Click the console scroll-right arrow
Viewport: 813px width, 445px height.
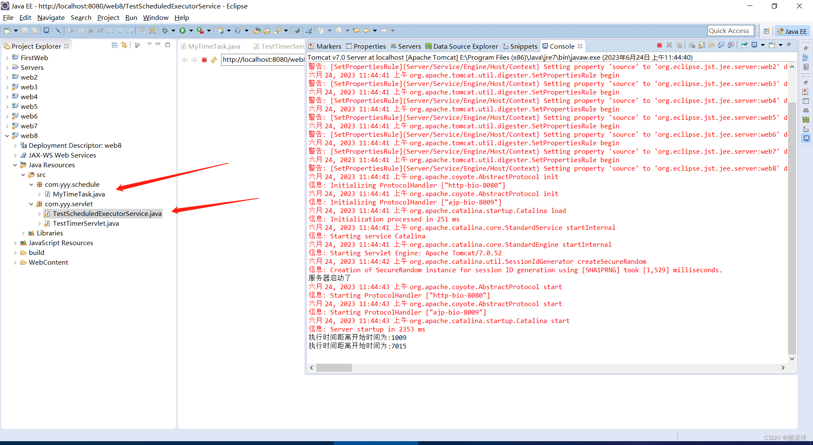tap(783, 368)
